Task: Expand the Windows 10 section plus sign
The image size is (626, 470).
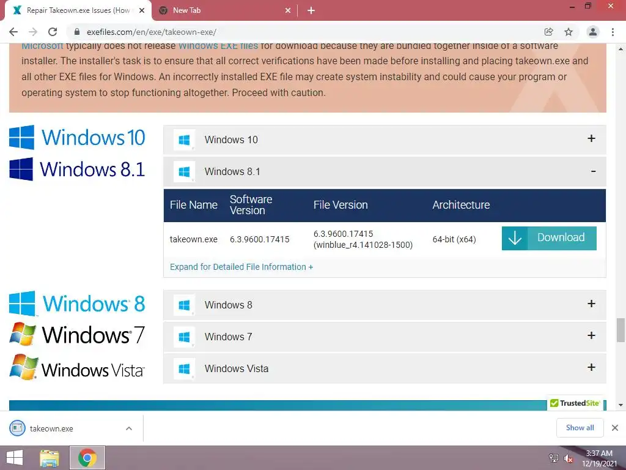Action: pyautogui.click(x=591, y=139)
